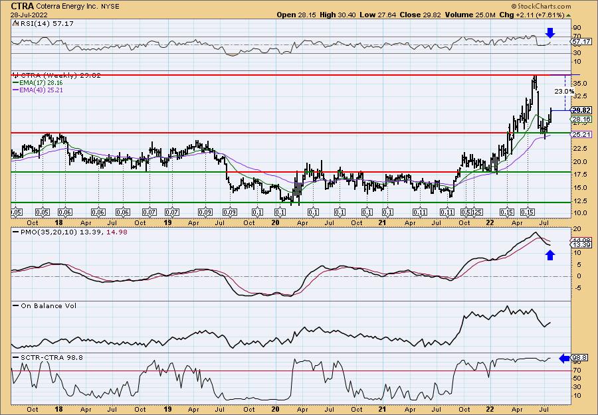Click the 57.17 RSI axis value tag

coord(582,42)
